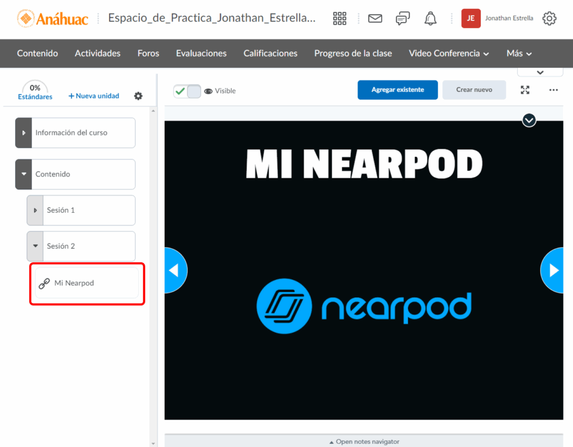The height and width of the screenshot is (447, 573).
Task: Open the Calificaciones nav tab
Action: click(270, 53)
